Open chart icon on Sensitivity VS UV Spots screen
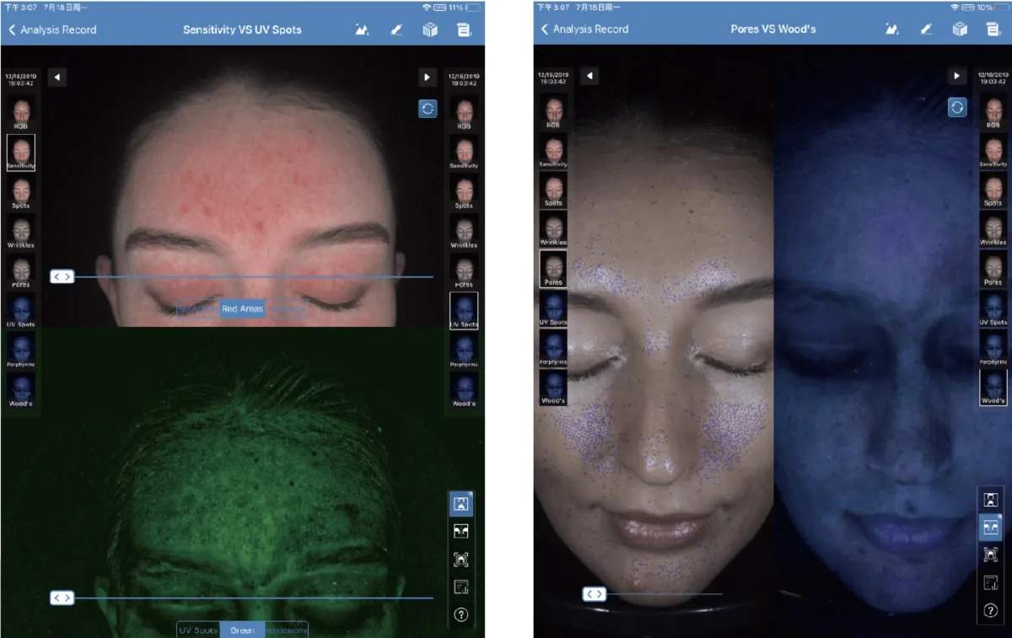This screenshot has width=1012, height=638. tap(362, 29)
